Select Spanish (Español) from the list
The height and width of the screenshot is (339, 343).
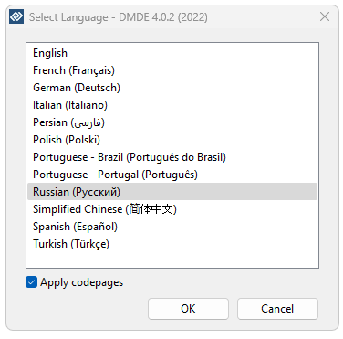(x=172, y=227)
